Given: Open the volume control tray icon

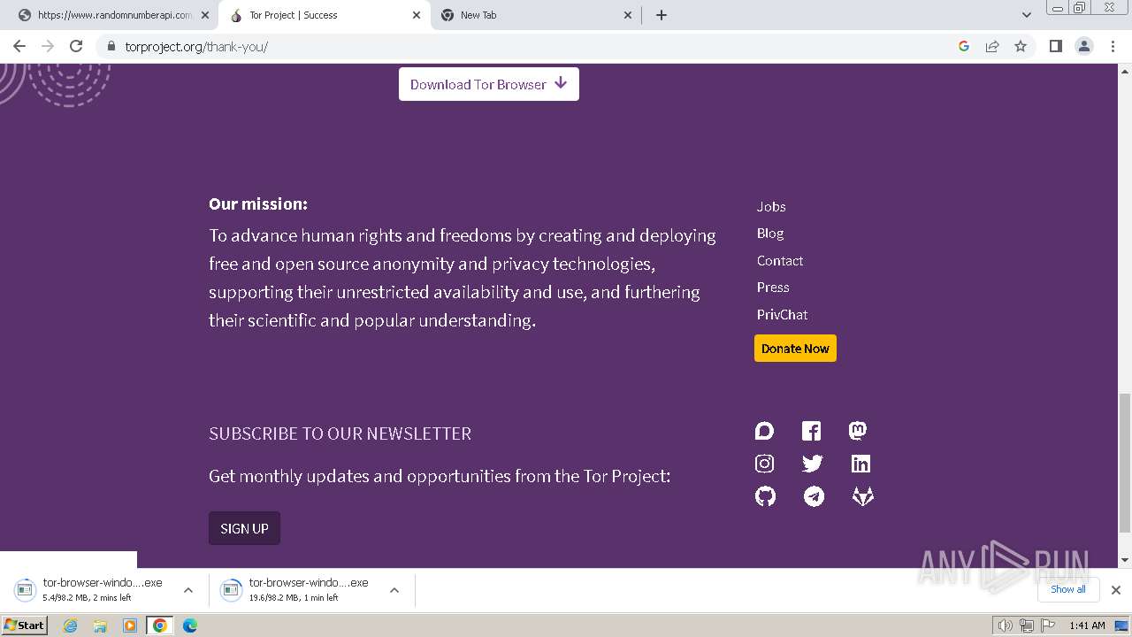Looking at the screenshot, I should (x=1005, y=625).
